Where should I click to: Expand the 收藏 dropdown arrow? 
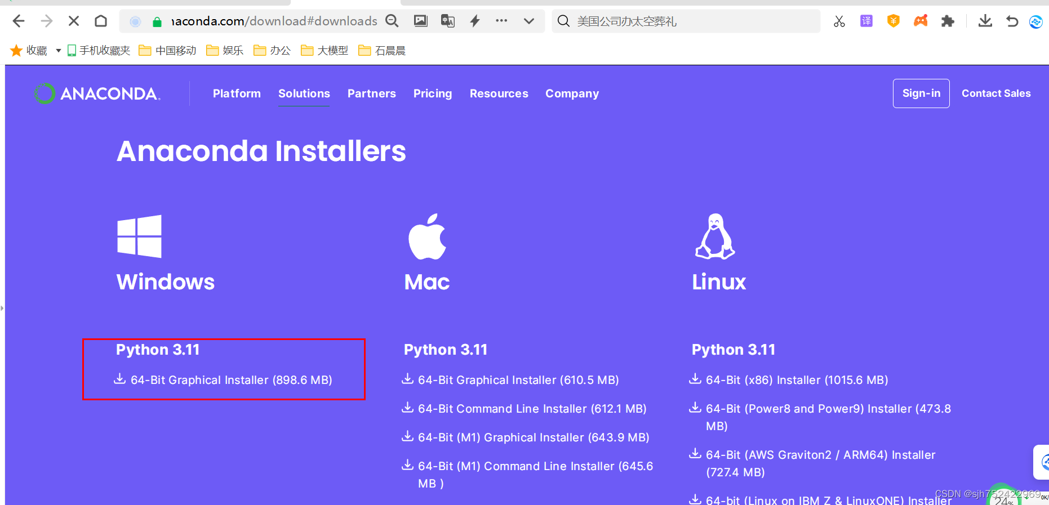[x=58, y=51]
